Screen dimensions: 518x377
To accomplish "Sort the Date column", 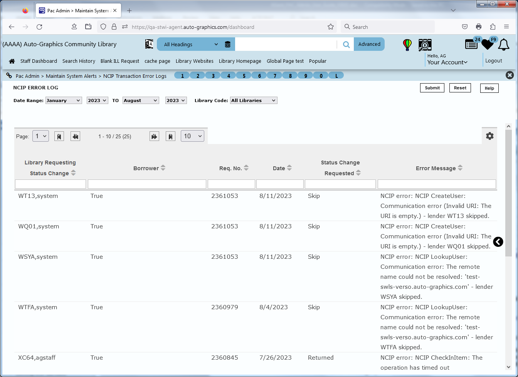I will pyautogui.click(x=289, y=168).
